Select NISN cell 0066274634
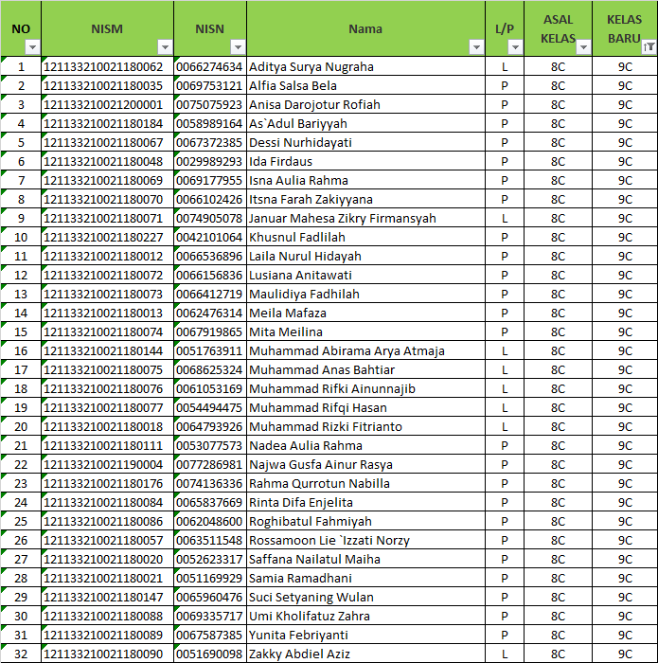Screen dimensions: 658x663 point(210,67)
